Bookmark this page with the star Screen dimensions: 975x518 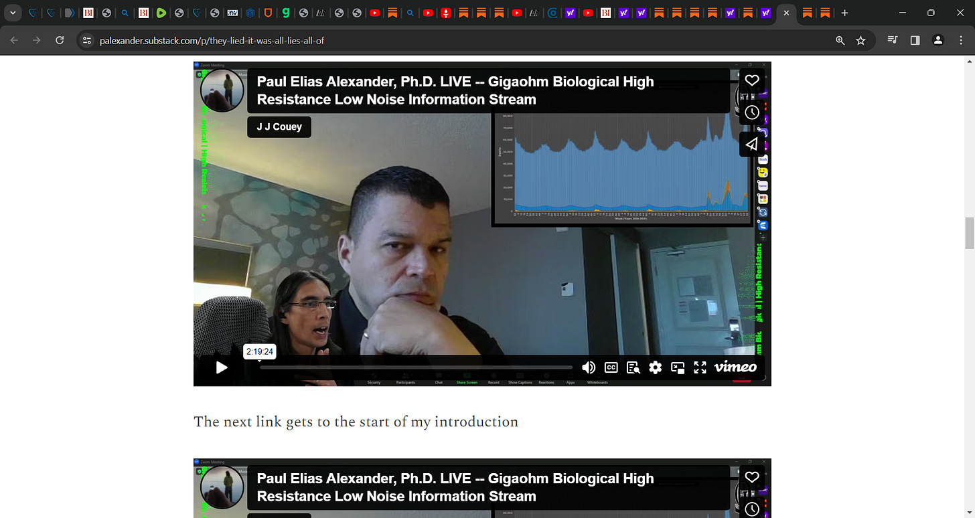pos(860,40)
